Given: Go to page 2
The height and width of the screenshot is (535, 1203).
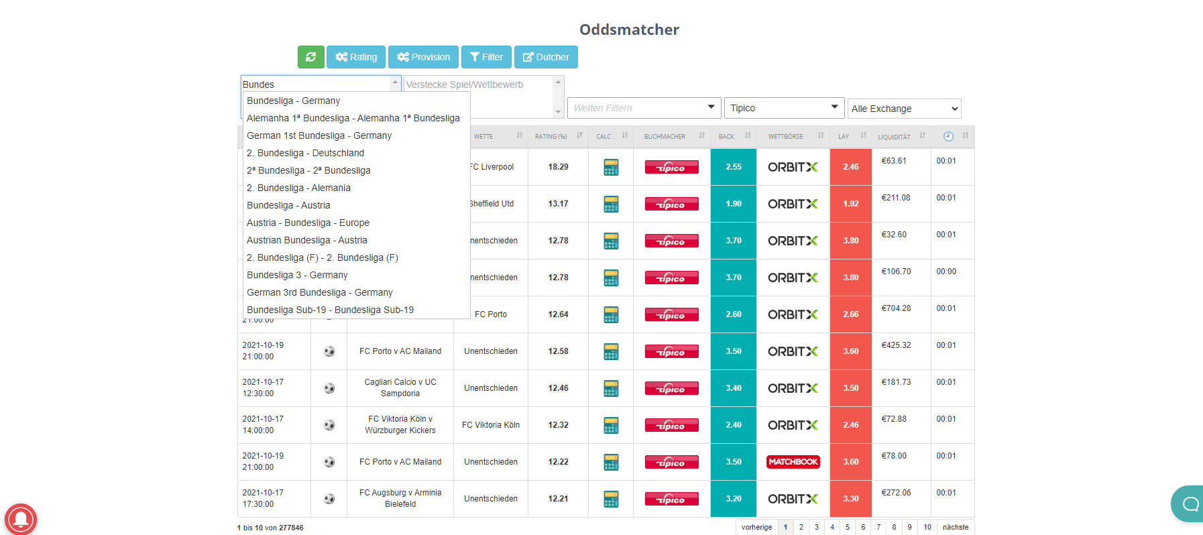Looking at the screenshot, I should pos(801,527).
